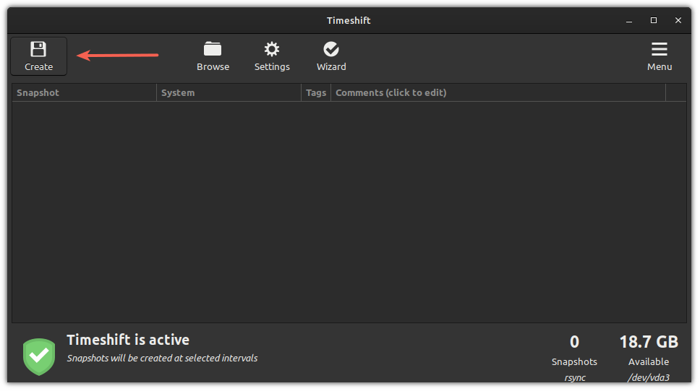Click the 'Timeshift is active' status text
The width and height of the screenshot is (700, 391).
(128, 340)
